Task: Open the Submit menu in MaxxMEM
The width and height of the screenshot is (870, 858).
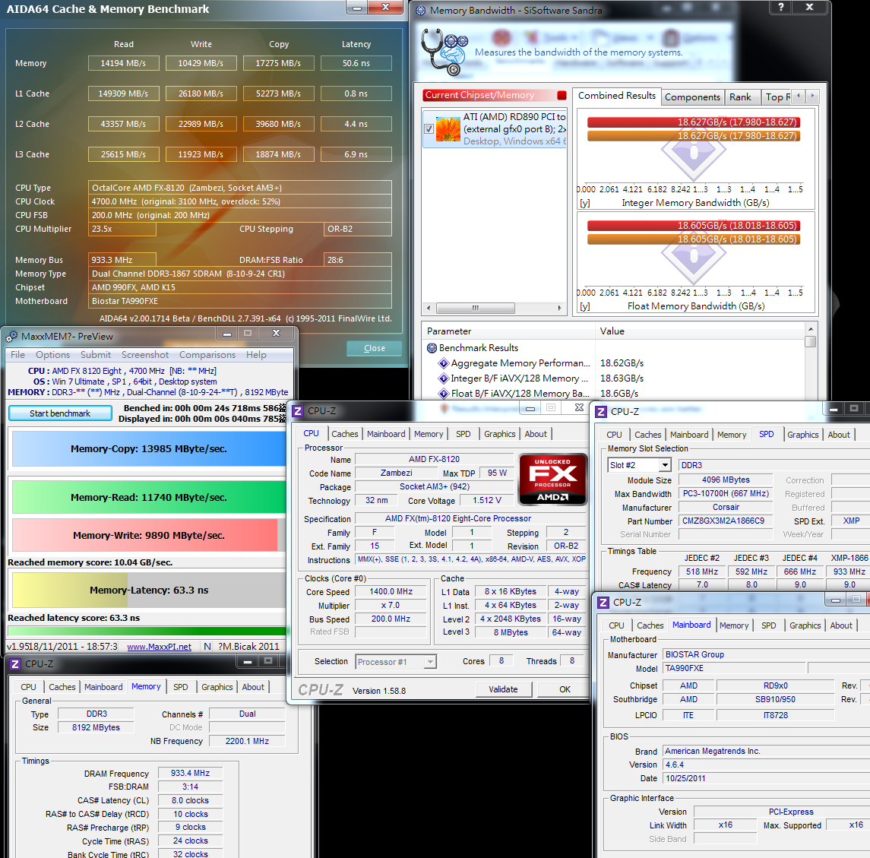Action: (96, 355)
